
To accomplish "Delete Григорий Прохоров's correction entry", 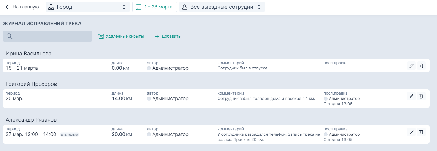I will 421,96.
